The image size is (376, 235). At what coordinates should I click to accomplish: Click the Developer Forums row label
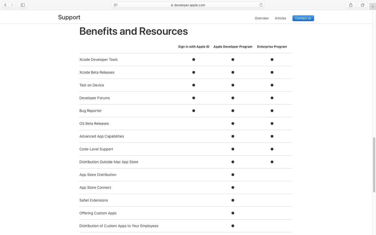coord(95,98)
